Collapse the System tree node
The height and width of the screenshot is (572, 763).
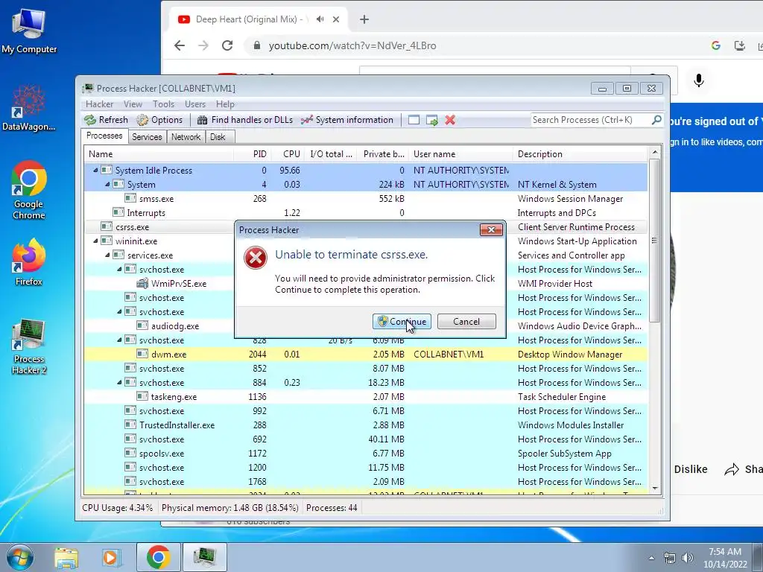click(107, 185)
